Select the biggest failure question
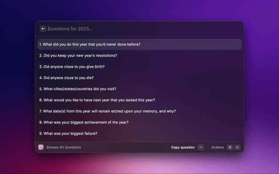This screenshot has width=279, height=174. [x=68, y=133]
